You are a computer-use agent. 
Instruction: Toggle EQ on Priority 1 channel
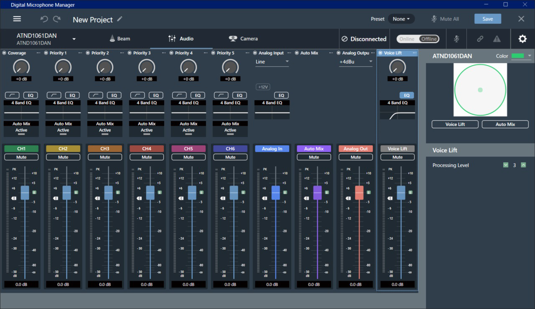click(x=72, y=95)
